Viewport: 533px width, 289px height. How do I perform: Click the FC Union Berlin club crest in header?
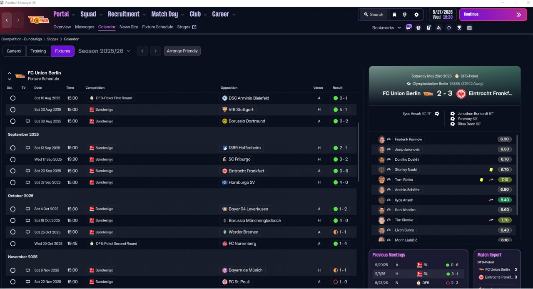(x=38, y=20)
